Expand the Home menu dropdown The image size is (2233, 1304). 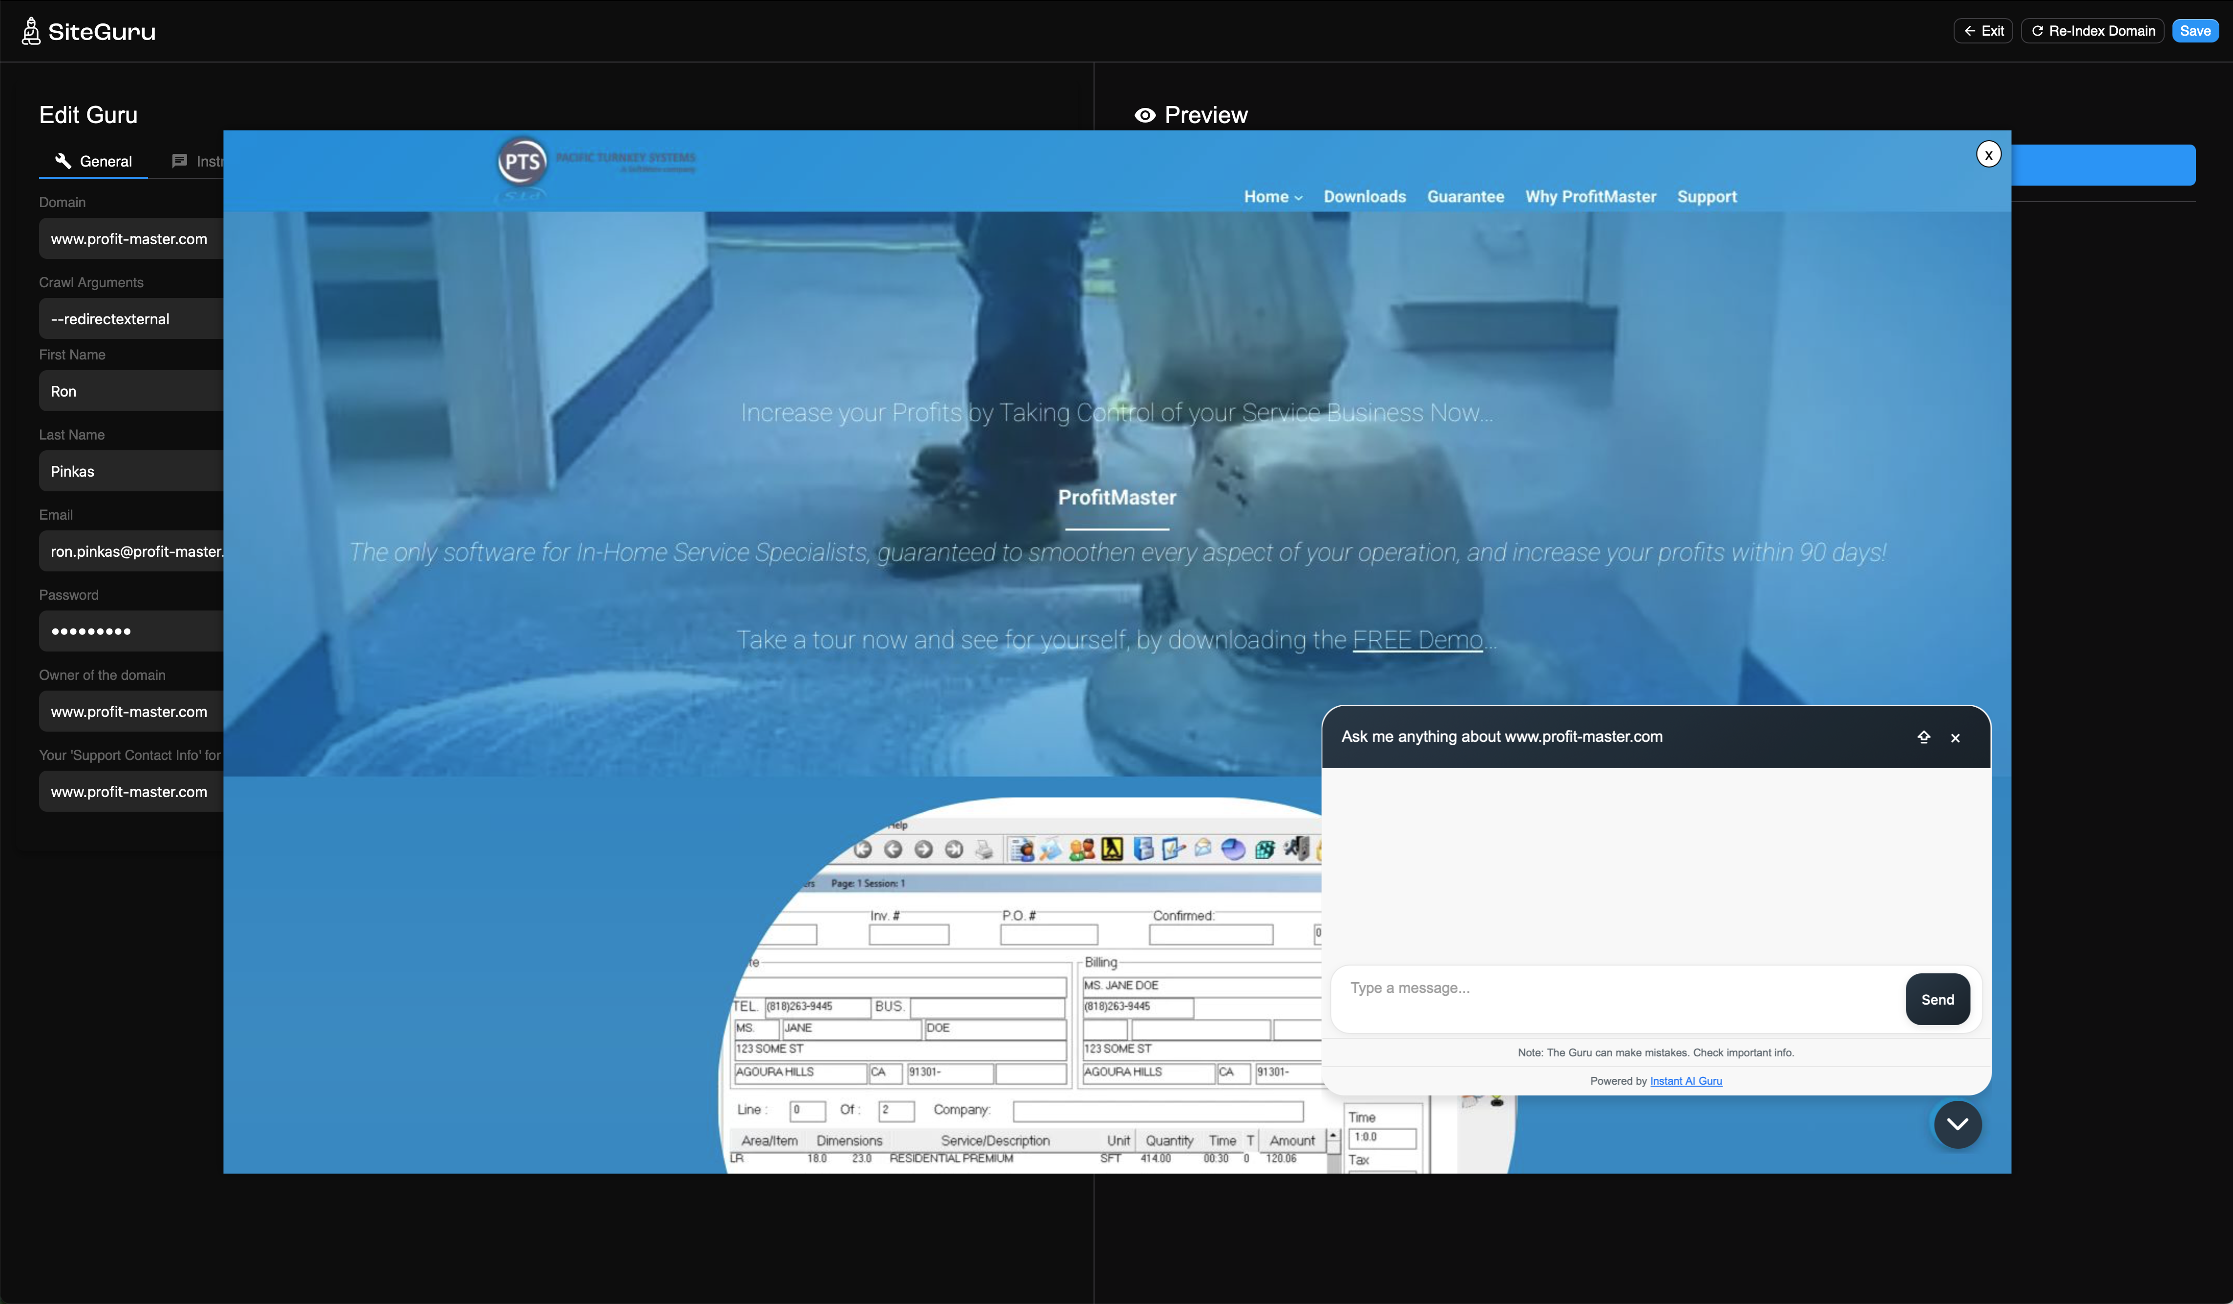click(1272, 197)
